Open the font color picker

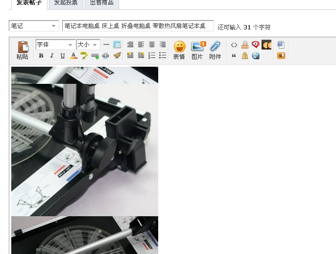tap(73, 56)
